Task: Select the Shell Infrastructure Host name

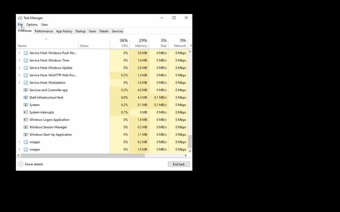Action: click(46, 98)
